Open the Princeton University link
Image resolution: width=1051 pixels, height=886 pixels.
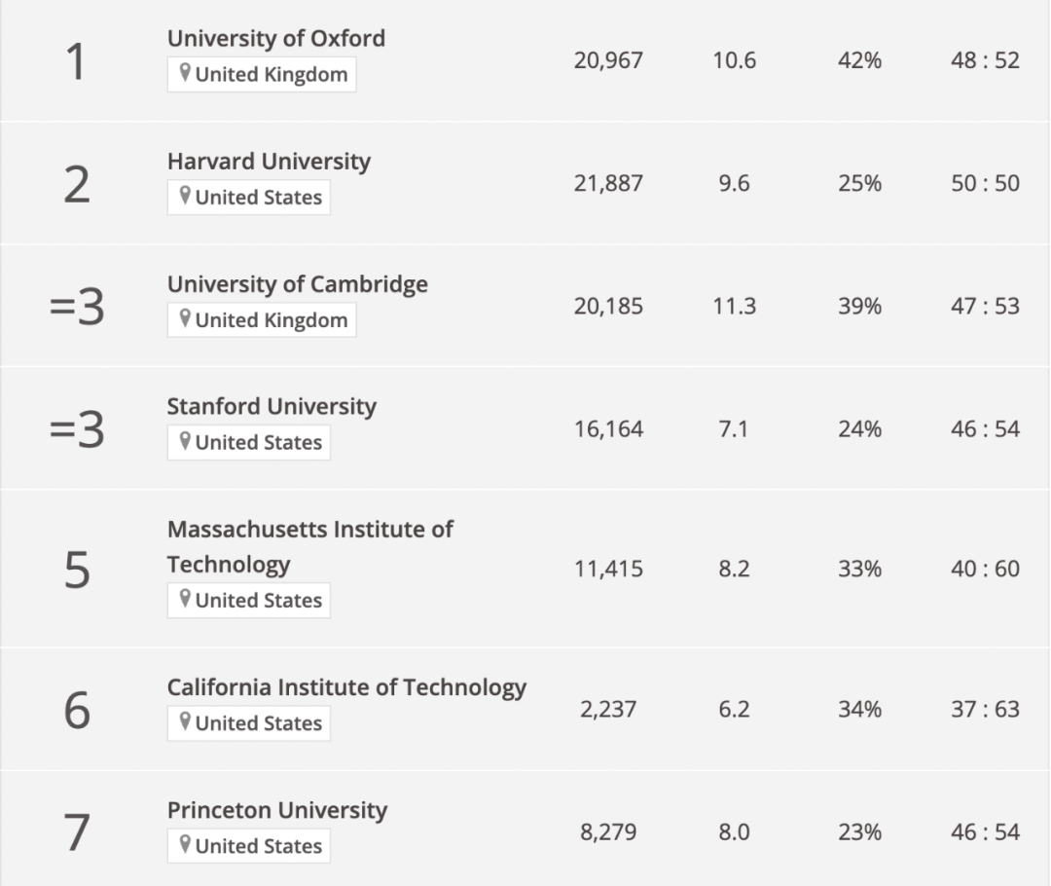click(277, 810)
